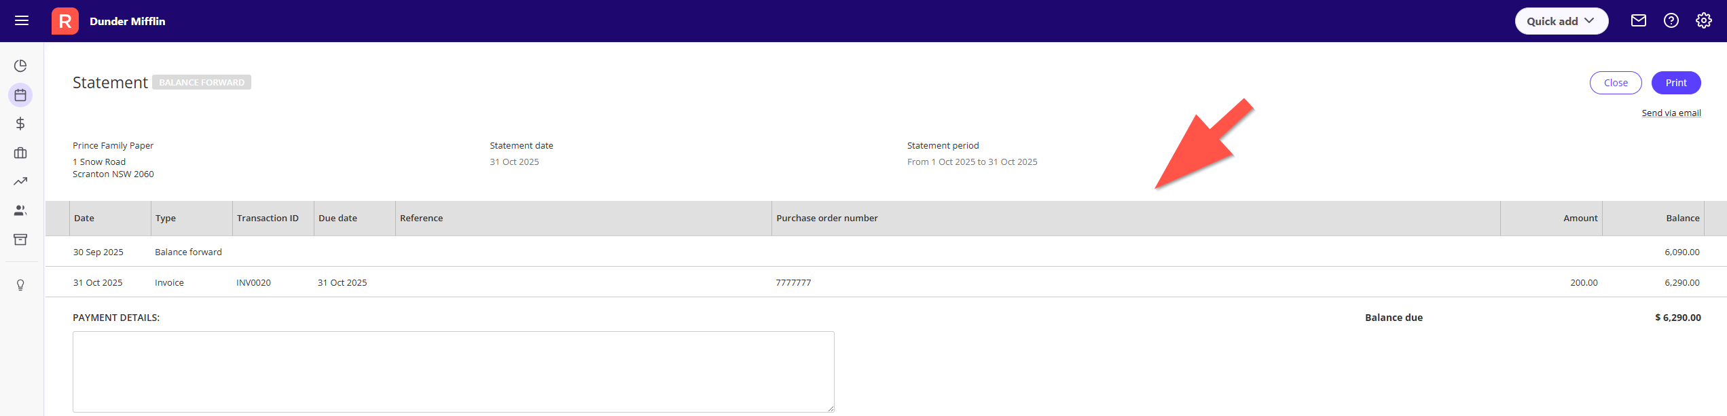This screenshot has width=1727, height=416.
Task: Open the briefcase sidebar icon
Action: pos(20,153)
